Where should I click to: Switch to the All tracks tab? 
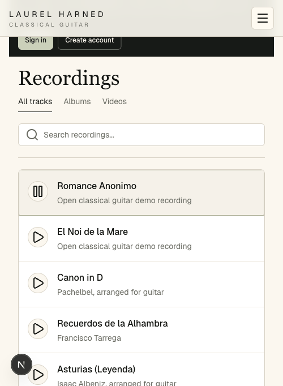click(x=35, y=101)
